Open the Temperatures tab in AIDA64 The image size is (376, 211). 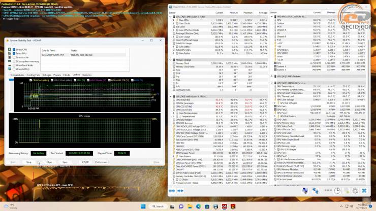coord(17,75)
